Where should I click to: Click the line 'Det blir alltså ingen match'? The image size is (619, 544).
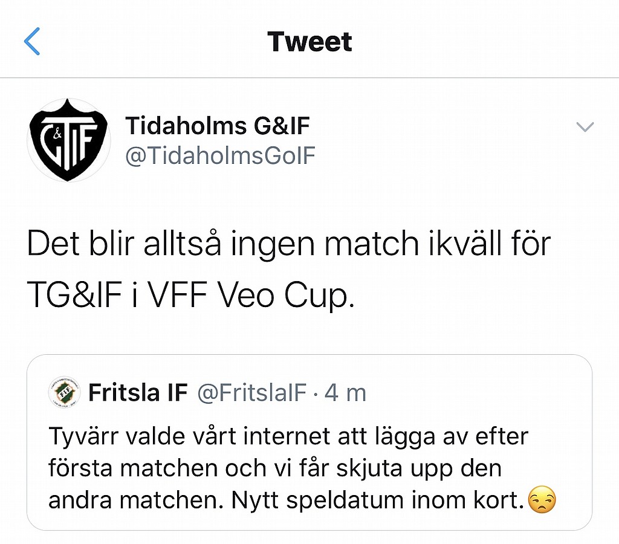222,244
